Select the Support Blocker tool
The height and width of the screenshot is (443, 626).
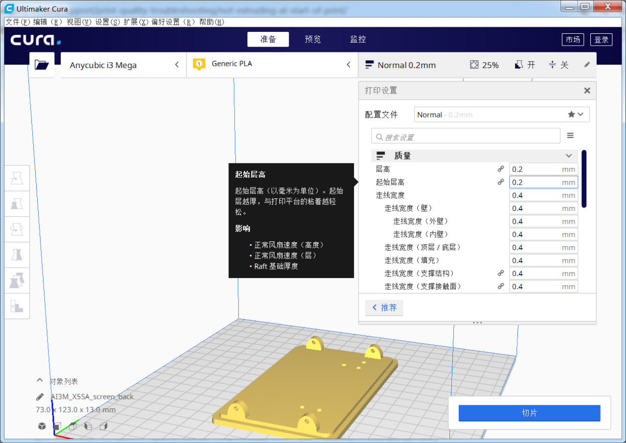(17, 305)
